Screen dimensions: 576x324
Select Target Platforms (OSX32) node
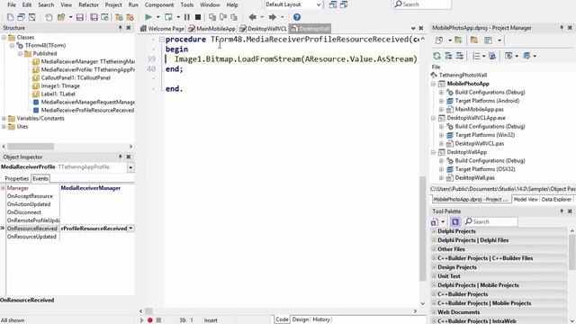tap(485, 169)
